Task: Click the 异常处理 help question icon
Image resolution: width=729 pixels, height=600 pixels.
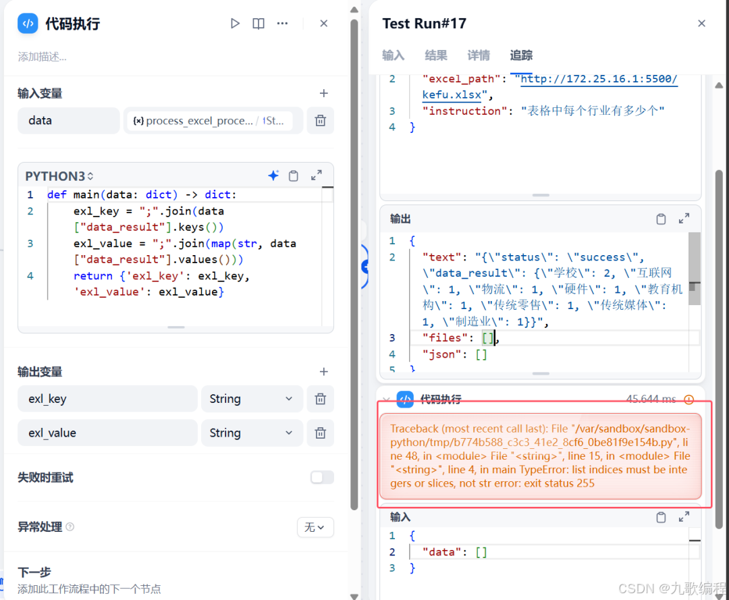Action: pos(70,526)
